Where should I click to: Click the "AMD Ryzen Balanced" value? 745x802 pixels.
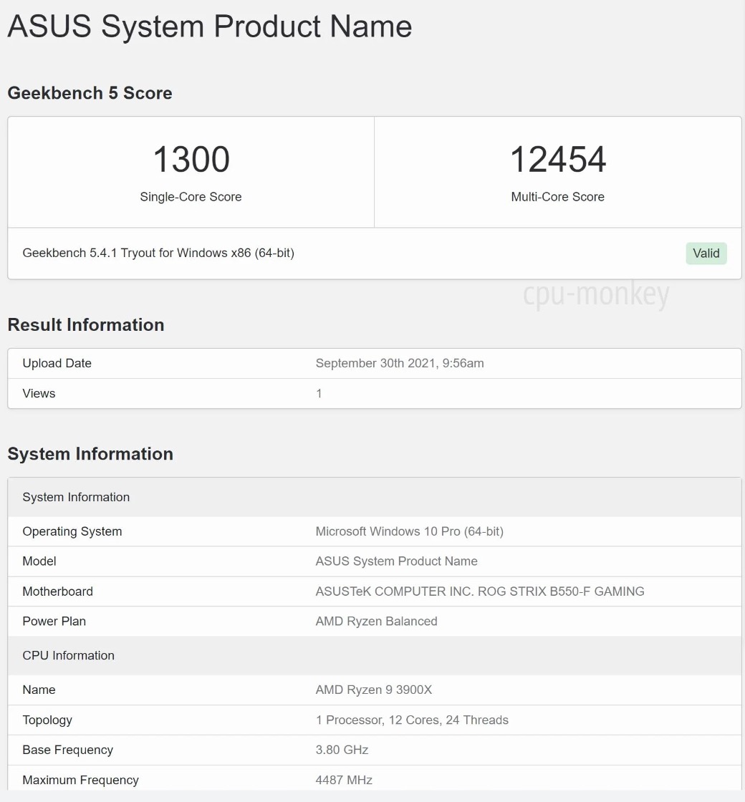(x=377, y=621)
